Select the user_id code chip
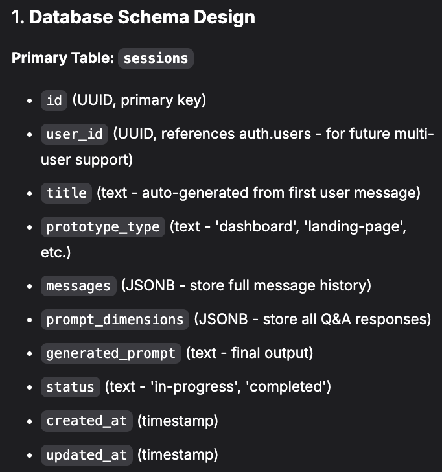This screenshot has height=472, width=442. click(75, 134)
